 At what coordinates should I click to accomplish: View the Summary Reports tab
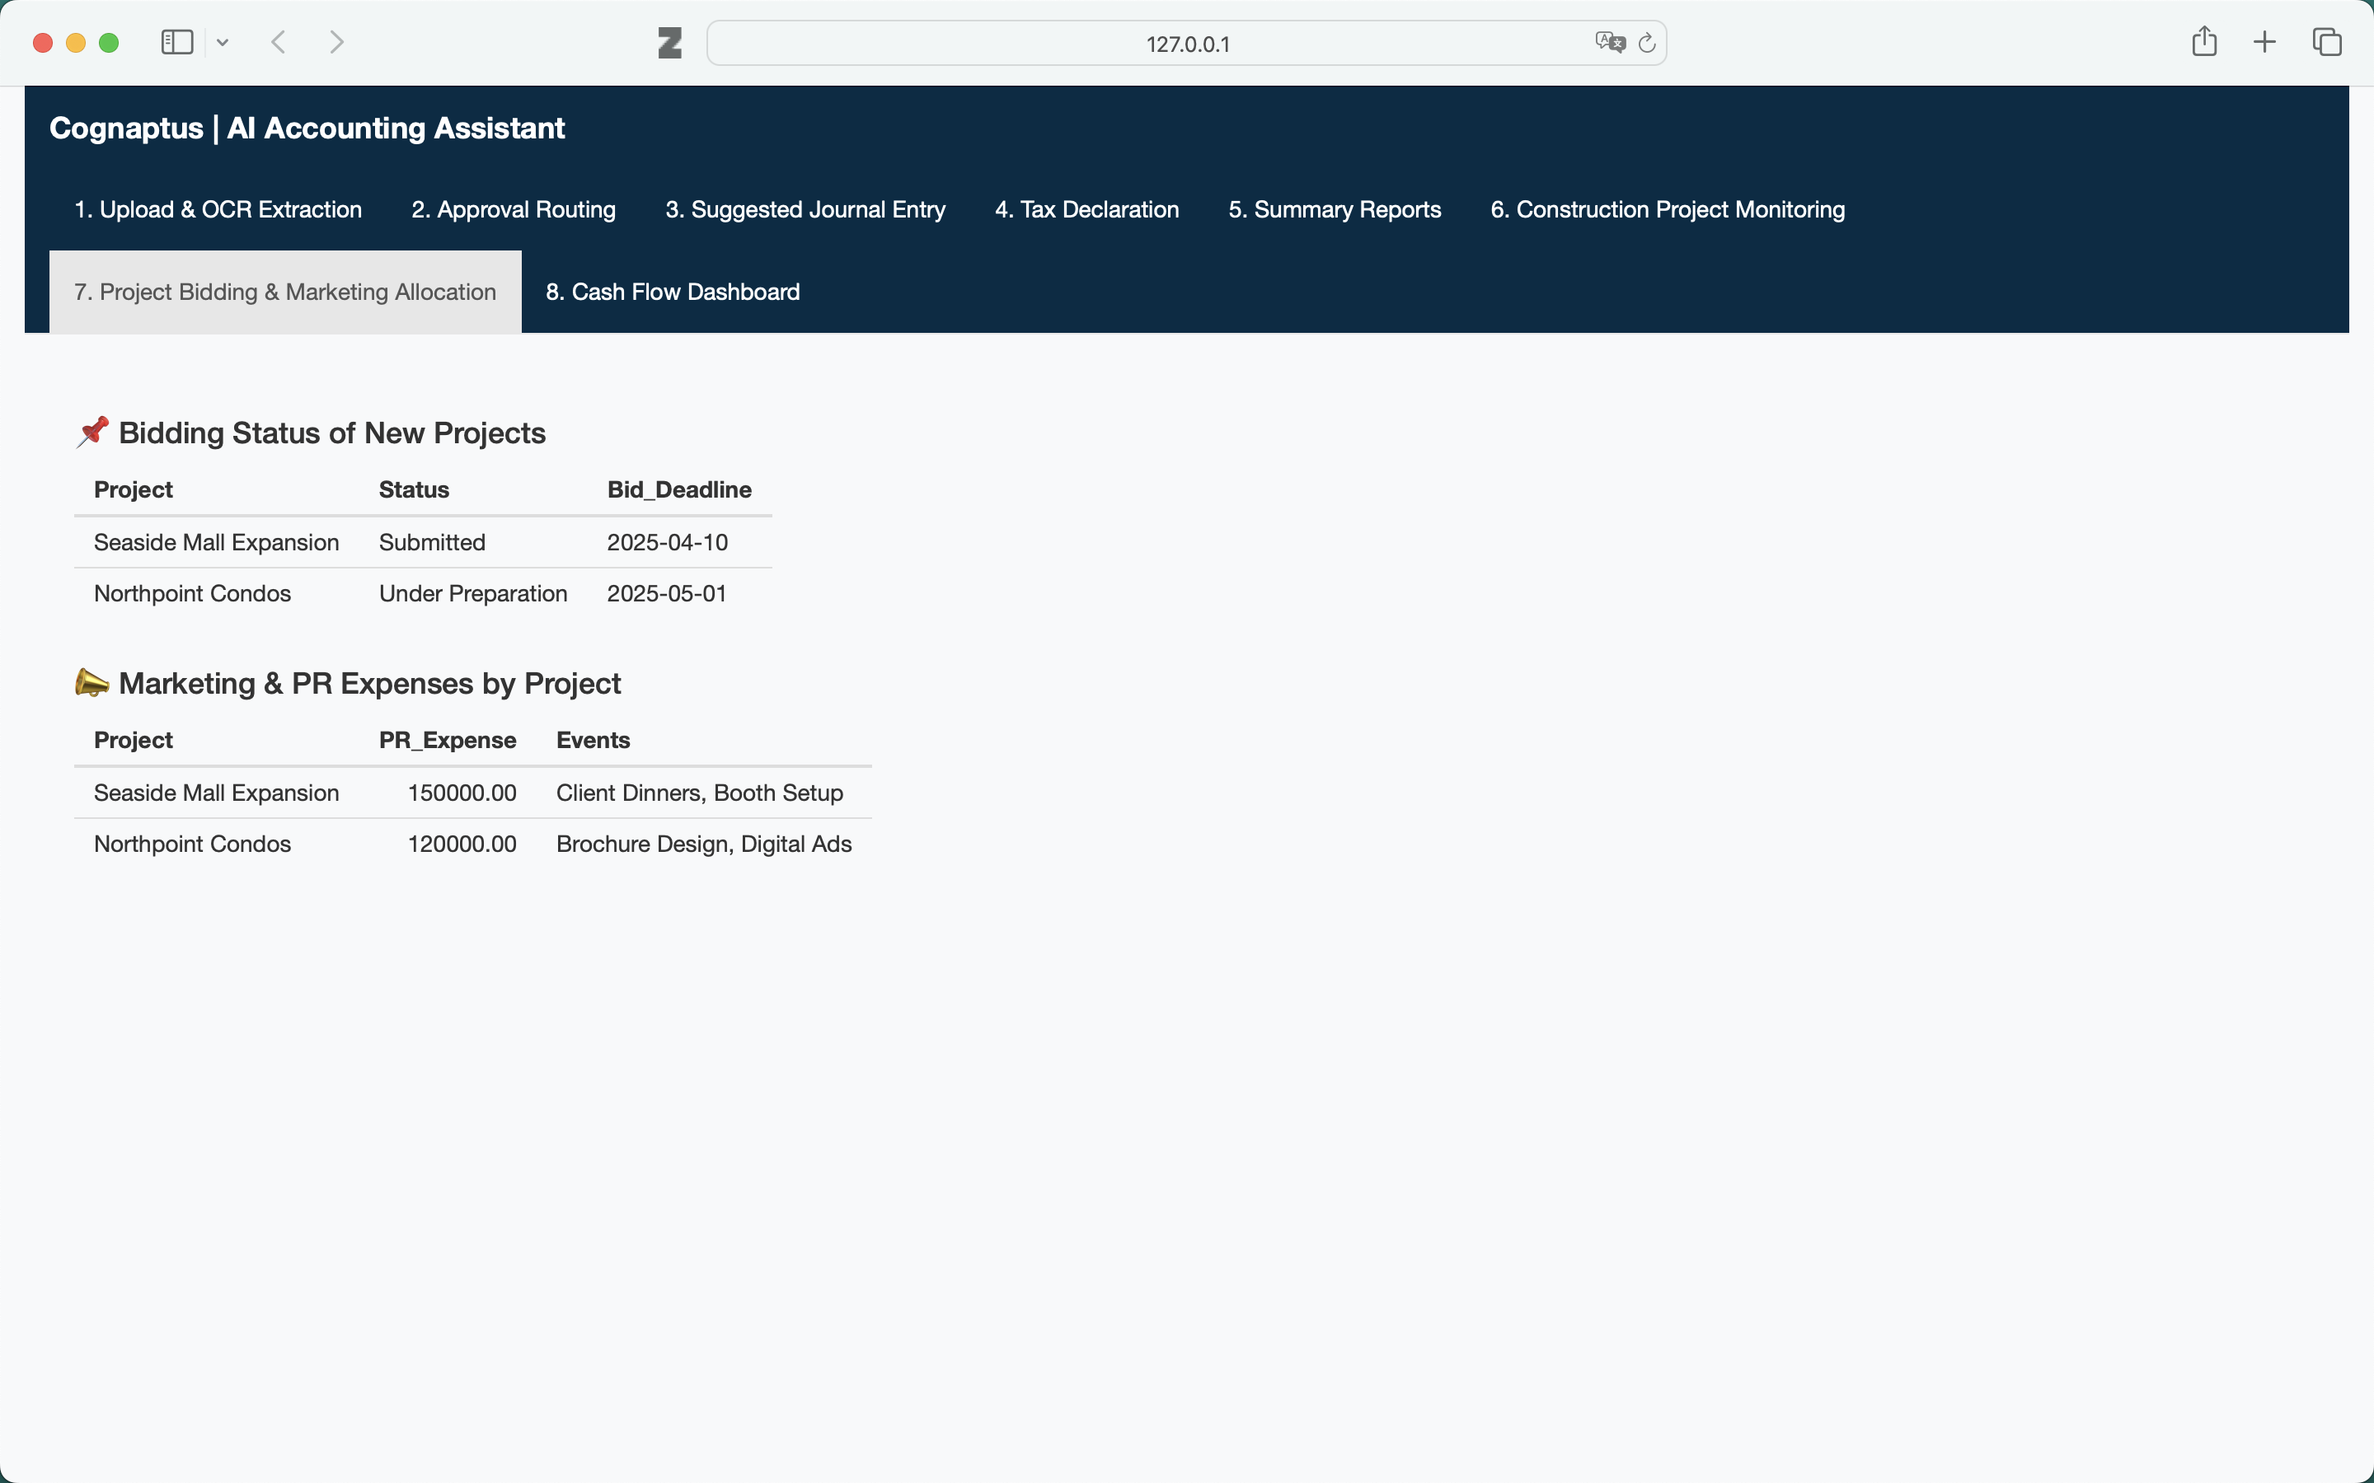[x=1335, y=209]
